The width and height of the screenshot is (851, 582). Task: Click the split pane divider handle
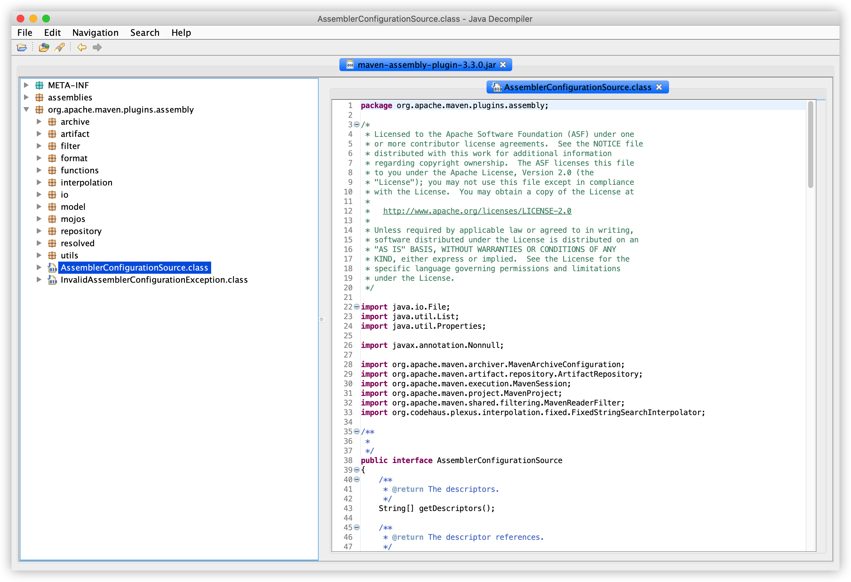[322, 319]
